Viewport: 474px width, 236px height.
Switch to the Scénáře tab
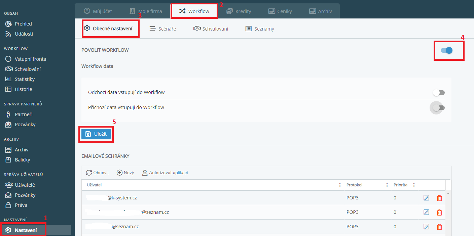[163, 29]
